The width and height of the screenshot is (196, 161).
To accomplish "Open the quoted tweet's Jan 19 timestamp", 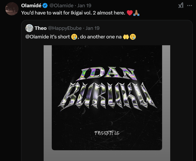I will point(93,28).
